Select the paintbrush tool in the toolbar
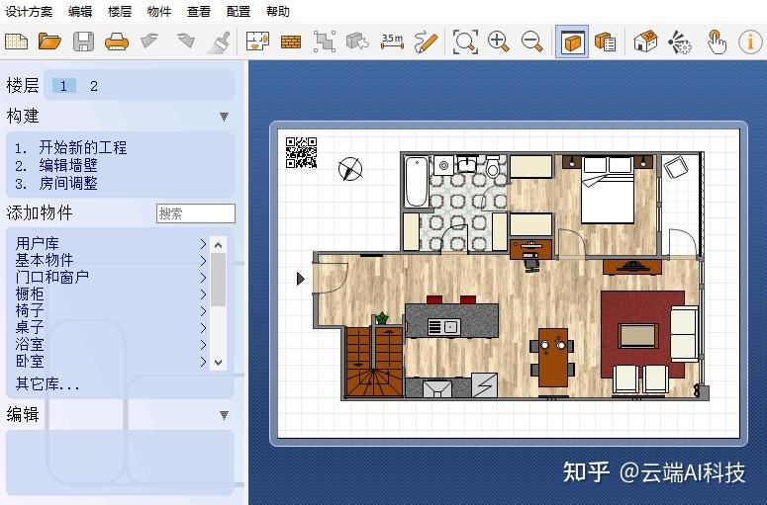The height and width of the screenshot is (505, 767). coord(219,42)
